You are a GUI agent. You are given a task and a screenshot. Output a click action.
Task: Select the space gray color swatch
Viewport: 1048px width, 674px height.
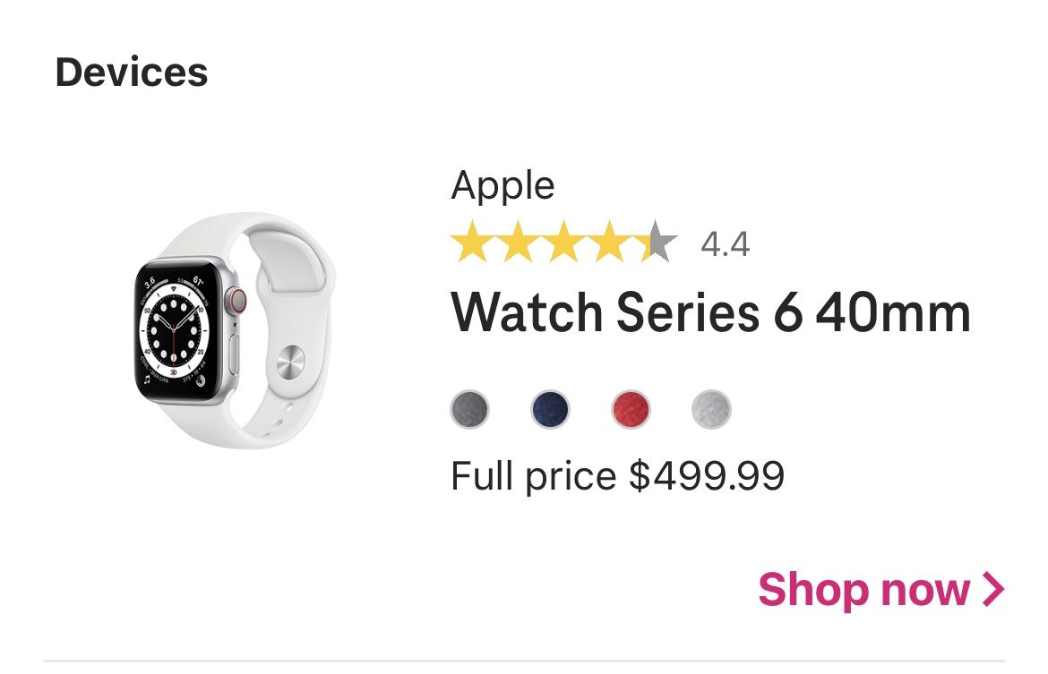point(472,409)
